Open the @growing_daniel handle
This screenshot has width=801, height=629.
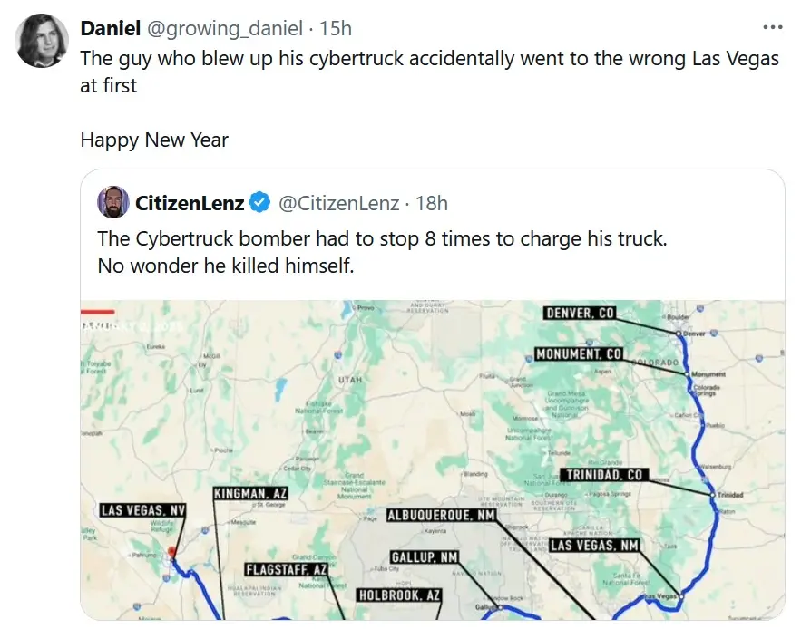[x=225, y=28]
